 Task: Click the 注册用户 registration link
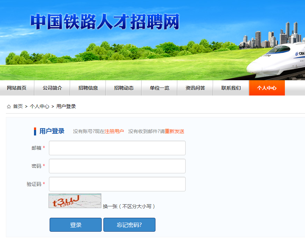coord(114,131)
